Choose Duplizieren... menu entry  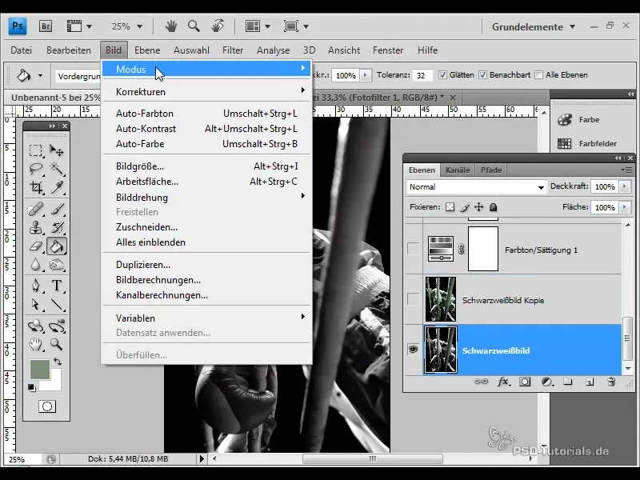click(x=207, y=265)
